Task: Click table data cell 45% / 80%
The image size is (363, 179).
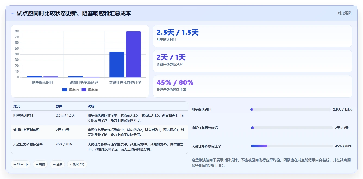Action: coord(64,144)
